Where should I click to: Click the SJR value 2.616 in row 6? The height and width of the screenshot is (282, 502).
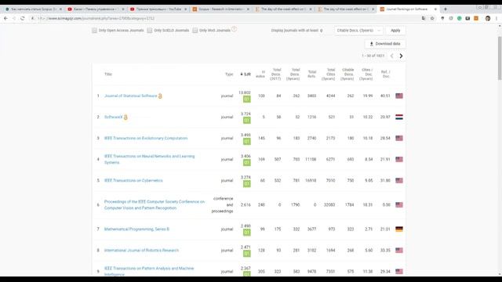[246, 204]
